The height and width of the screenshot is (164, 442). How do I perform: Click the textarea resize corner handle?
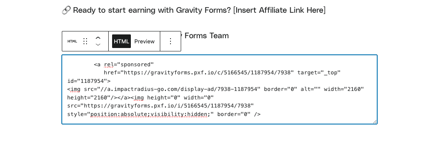(x=375, y=122)
